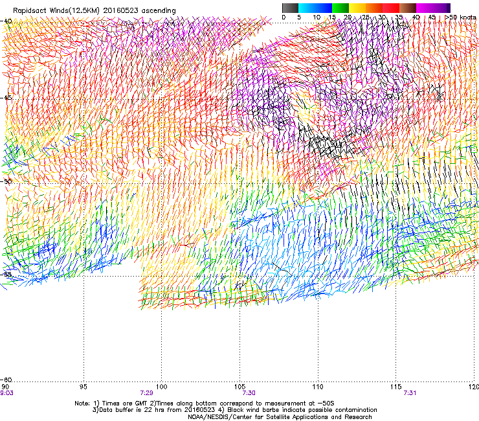Screen dimensions: 479x421
Task: Click the 7:30 pass time label
Action: tap(249, 393)
